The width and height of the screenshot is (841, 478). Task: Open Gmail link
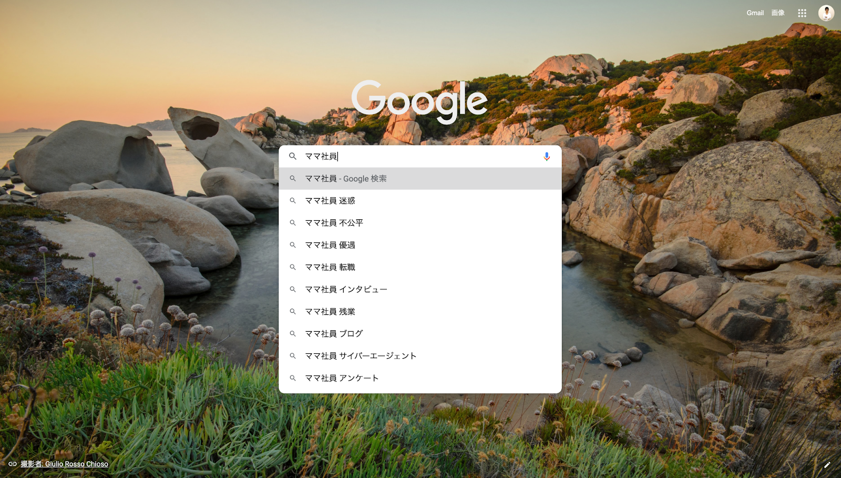coord(755,13)
